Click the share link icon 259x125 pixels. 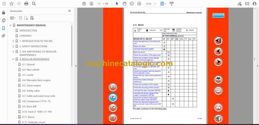pos(239,4)
